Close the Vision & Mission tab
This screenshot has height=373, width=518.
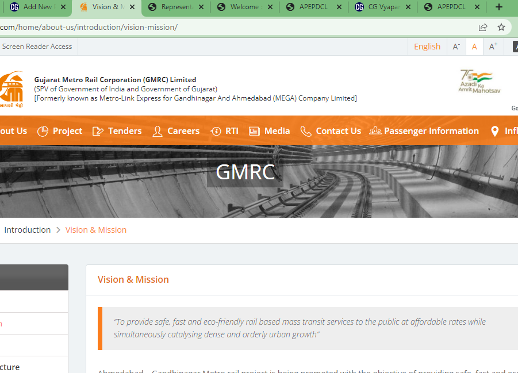coord(132,7)
